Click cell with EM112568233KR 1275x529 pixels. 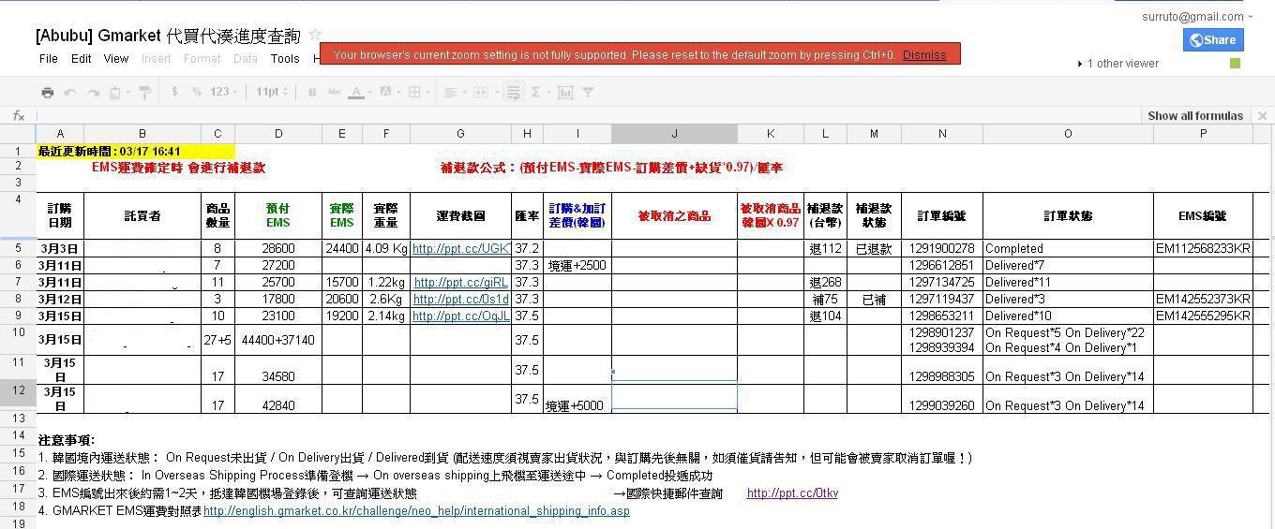[1203, 248]
